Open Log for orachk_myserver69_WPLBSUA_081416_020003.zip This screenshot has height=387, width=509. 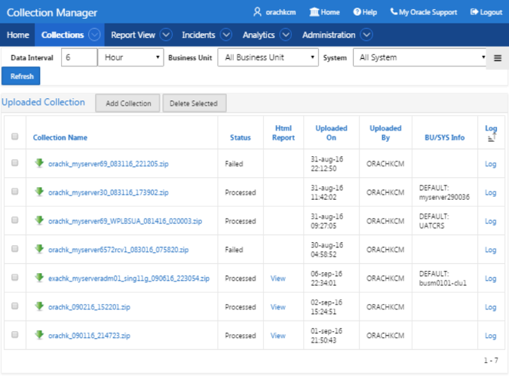490,221
